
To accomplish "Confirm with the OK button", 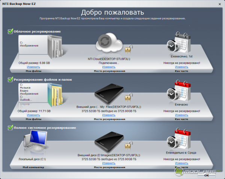I will (207, 175).
